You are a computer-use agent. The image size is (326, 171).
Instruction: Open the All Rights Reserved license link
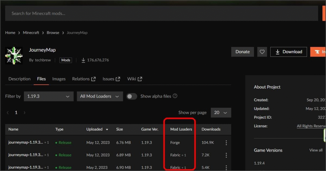[x=311, y=126]
